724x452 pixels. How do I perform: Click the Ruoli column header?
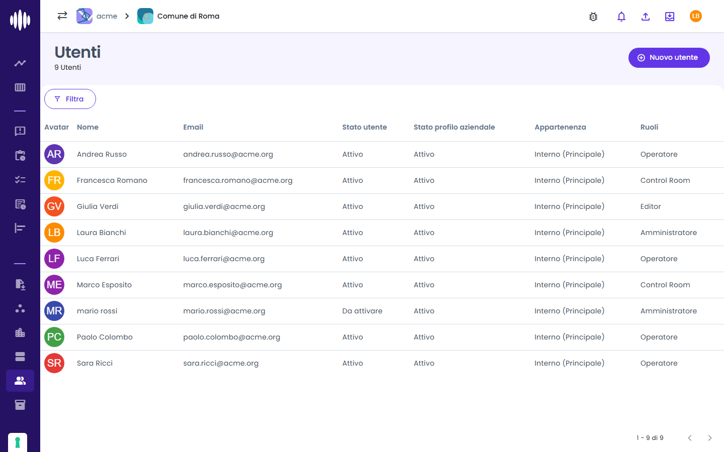pos(649,127)
